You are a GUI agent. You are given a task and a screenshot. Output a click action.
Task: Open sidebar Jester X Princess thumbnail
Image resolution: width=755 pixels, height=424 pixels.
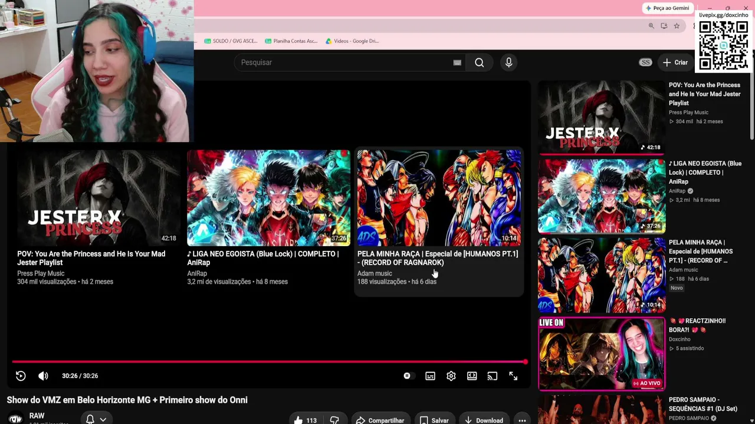tap(601, 117)
